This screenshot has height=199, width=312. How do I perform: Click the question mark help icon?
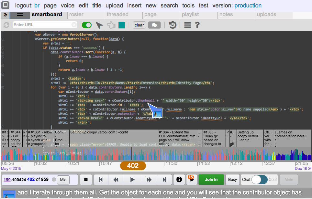(x=197, y=25)
